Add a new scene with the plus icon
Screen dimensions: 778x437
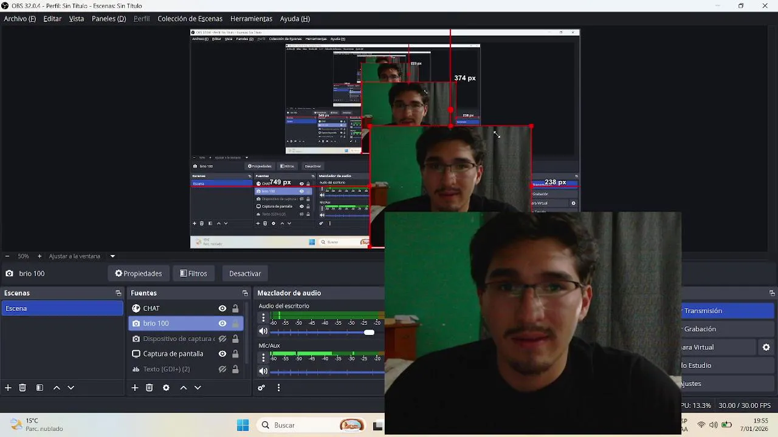8,388
